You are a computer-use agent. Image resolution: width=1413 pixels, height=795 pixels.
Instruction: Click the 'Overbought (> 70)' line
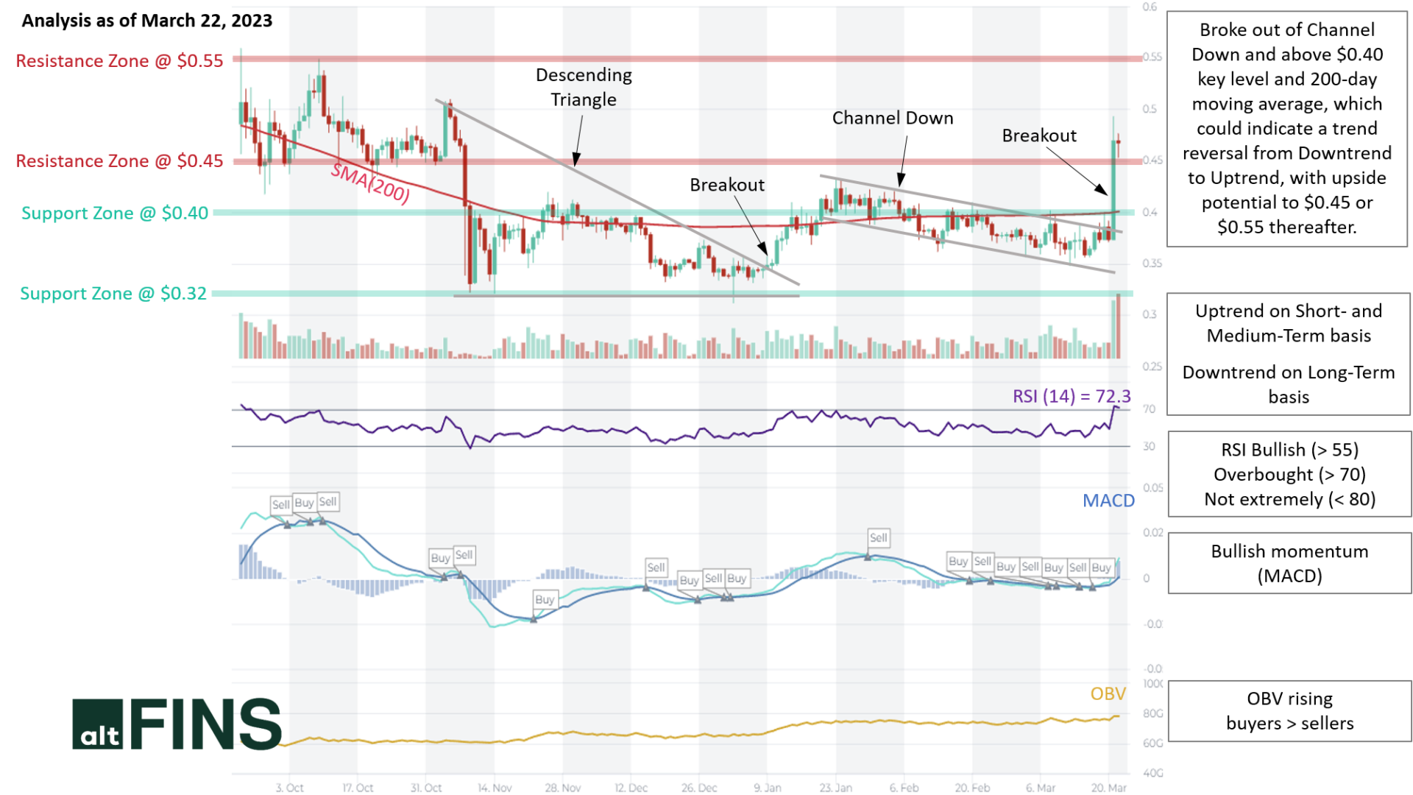point(1290,475)
